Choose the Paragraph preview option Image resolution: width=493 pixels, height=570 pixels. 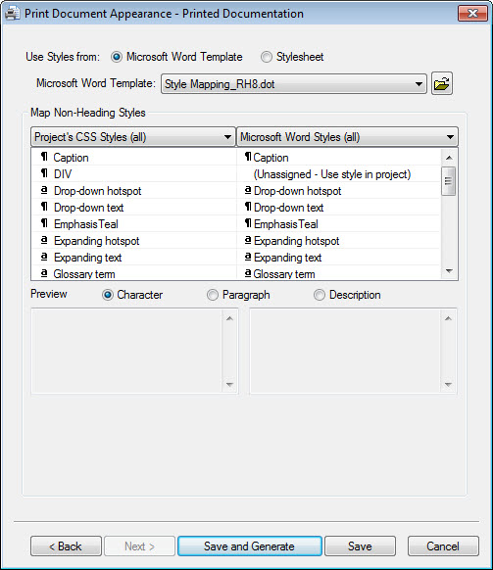pos(213,295)
